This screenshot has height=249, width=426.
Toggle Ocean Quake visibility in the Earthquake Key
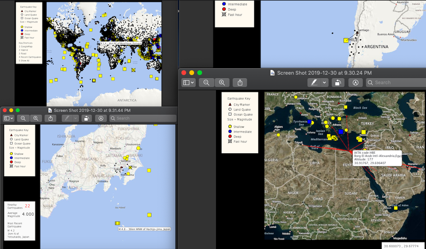(x=230, y=114)
